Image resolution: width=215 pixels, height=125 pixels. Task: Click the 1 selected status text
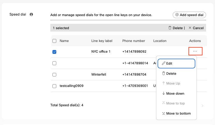[x=61, y=28]
